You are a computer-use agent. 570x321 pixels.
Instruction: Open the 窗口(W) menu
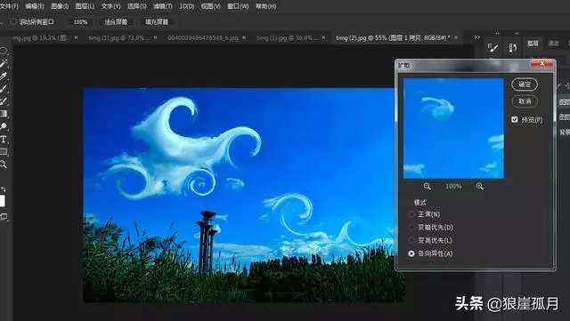click(x=238, y=6)
